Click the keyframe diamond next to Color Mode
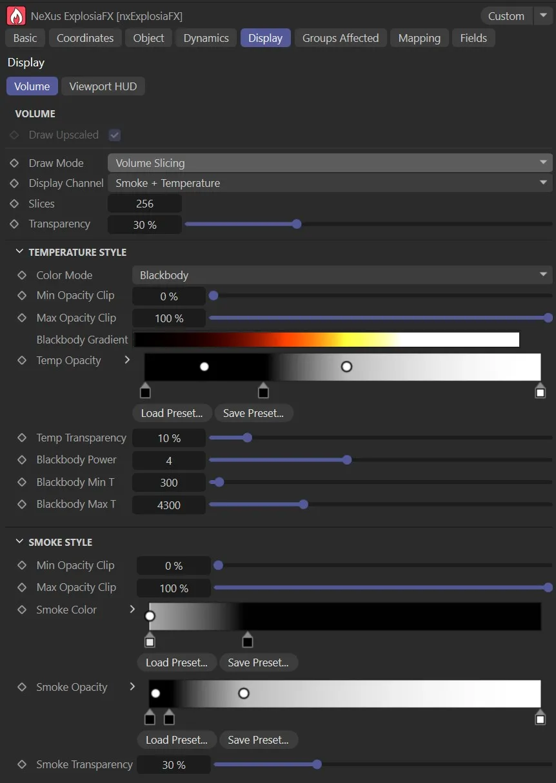This screenshot has width=556, height=783. (x=23, y=275)
